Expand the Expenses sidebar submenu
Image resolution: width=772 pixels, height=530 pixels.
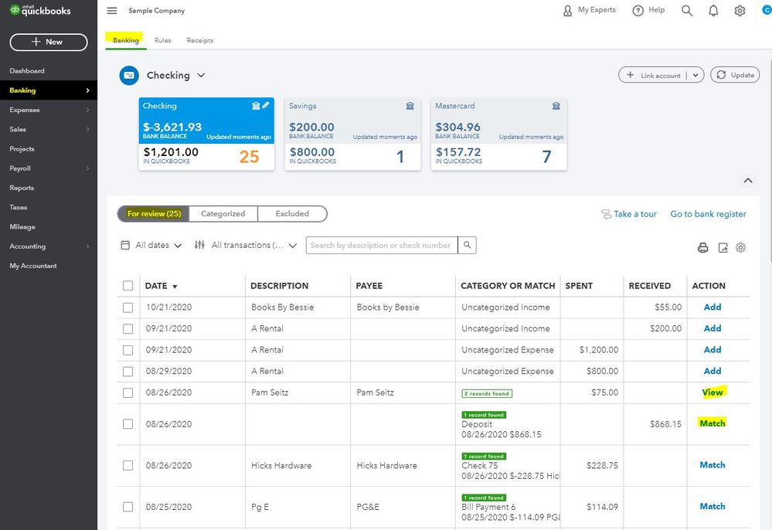pos(87,110)
